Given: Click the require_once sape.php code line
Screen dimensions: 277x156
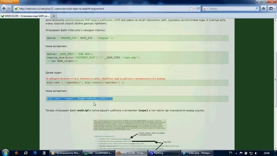Looking at the screenshot, I should (93, 58).
